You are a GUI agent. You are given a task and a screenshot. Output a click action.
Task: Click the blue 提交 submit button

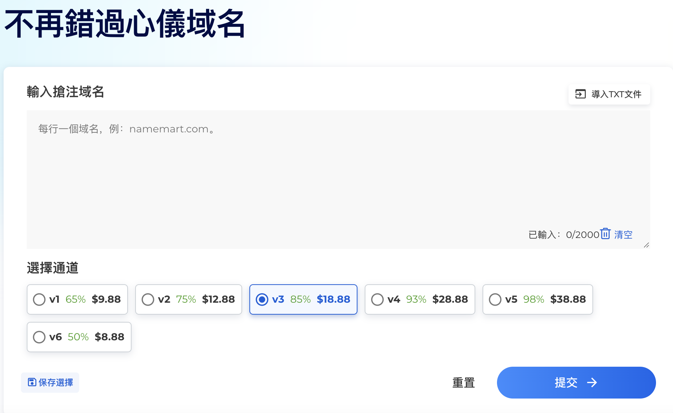(576, 383)
